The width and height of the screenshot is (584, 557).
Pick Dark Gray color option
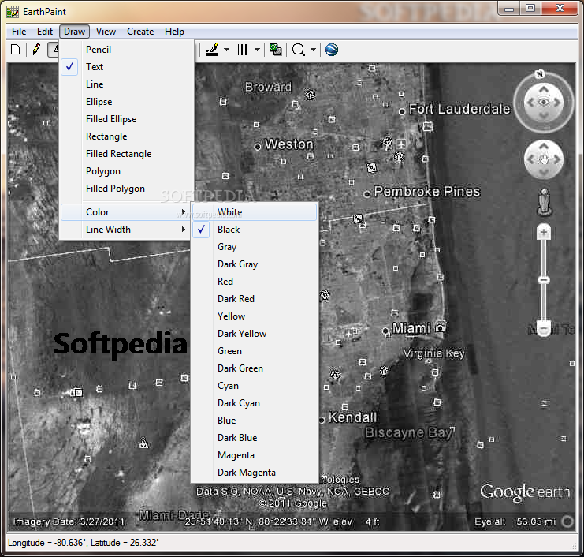pyautogui.click(x=255, y=264)
